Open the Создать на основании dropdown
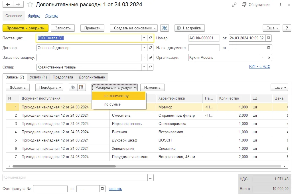Screen dimensions: 294x196 134,28
